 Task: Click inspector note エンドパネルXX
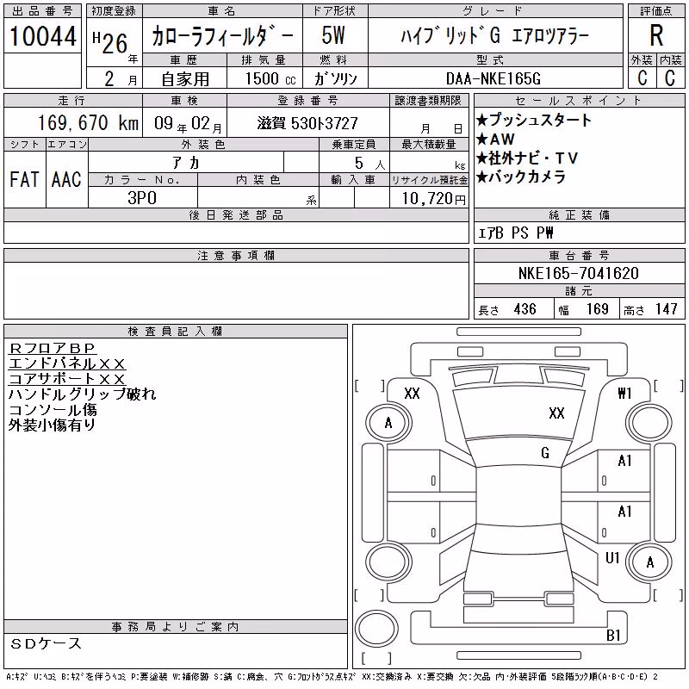click(x=67, y=363)
